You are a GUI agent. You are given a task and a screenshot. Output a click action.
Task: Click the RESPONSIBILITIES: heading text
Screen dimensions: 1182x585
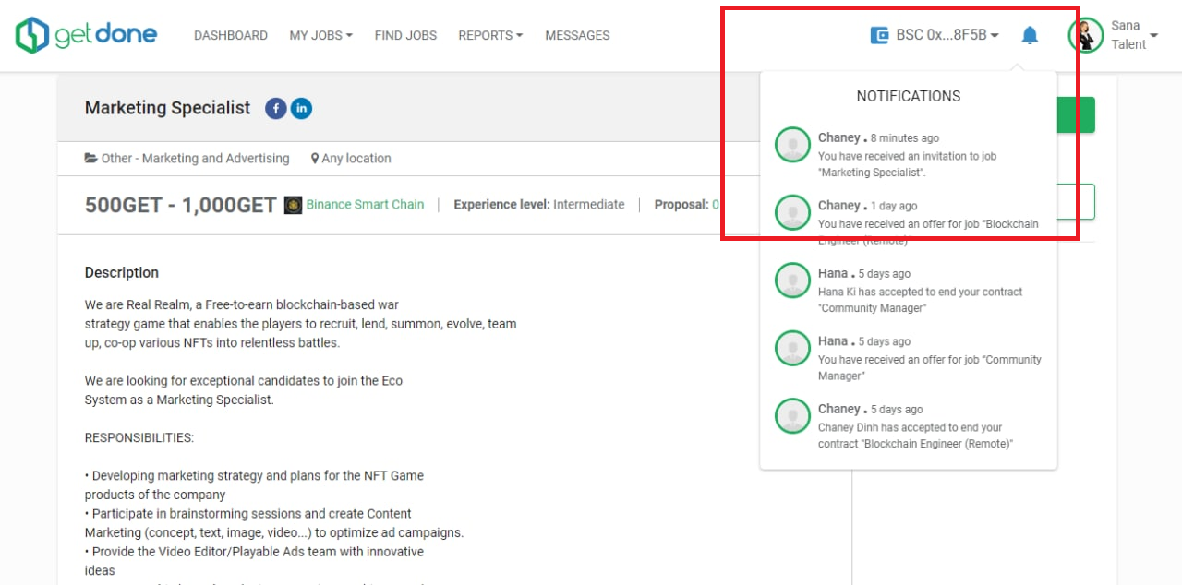pos(139,437)
